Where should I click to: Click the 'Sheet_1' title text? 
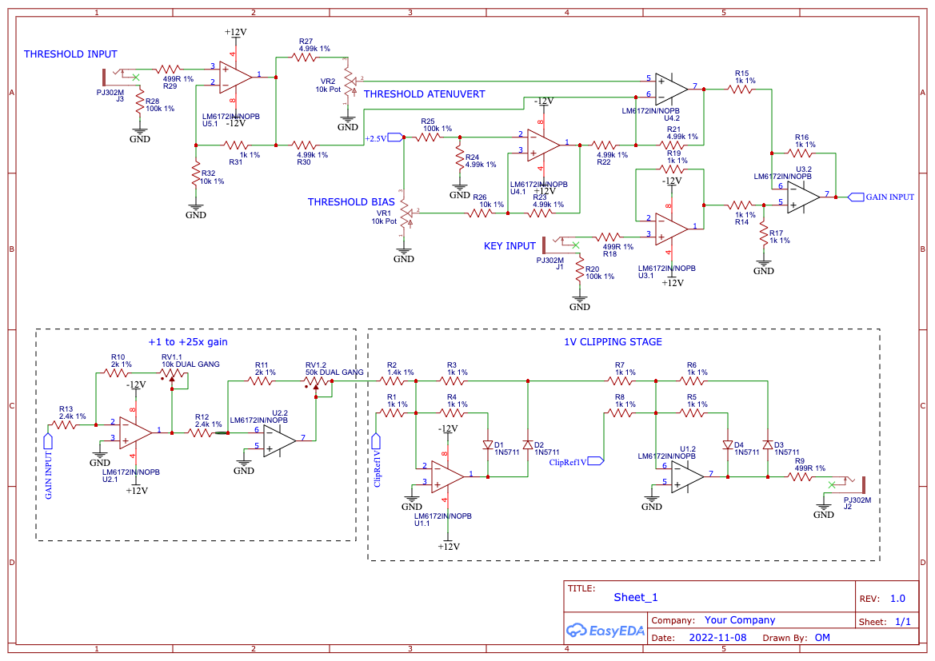(x=636, y=597)
